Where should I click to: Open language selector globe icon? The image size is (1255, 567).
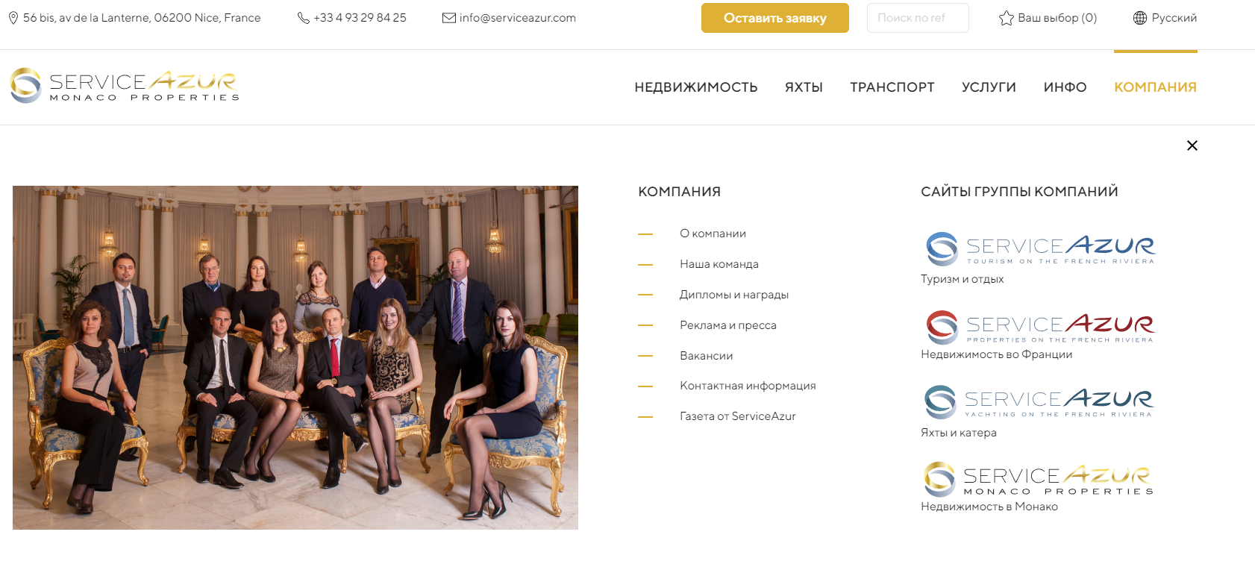coord(1140,18)
